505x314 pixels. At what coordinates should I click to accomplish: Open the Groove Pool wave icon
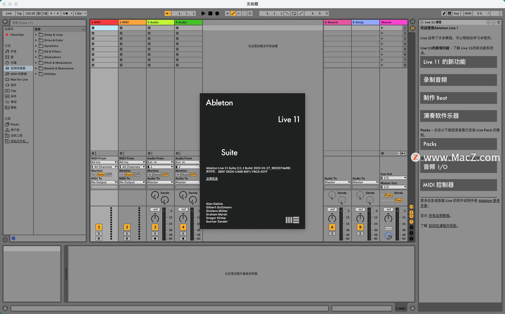(x=5, y=239)
